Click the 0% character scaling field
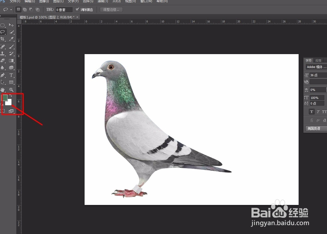The width and height of the screenshot is (327, 234). [x=318, y=90]
